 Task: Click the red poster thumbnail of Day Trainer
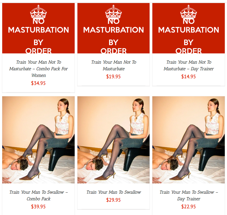188,28
